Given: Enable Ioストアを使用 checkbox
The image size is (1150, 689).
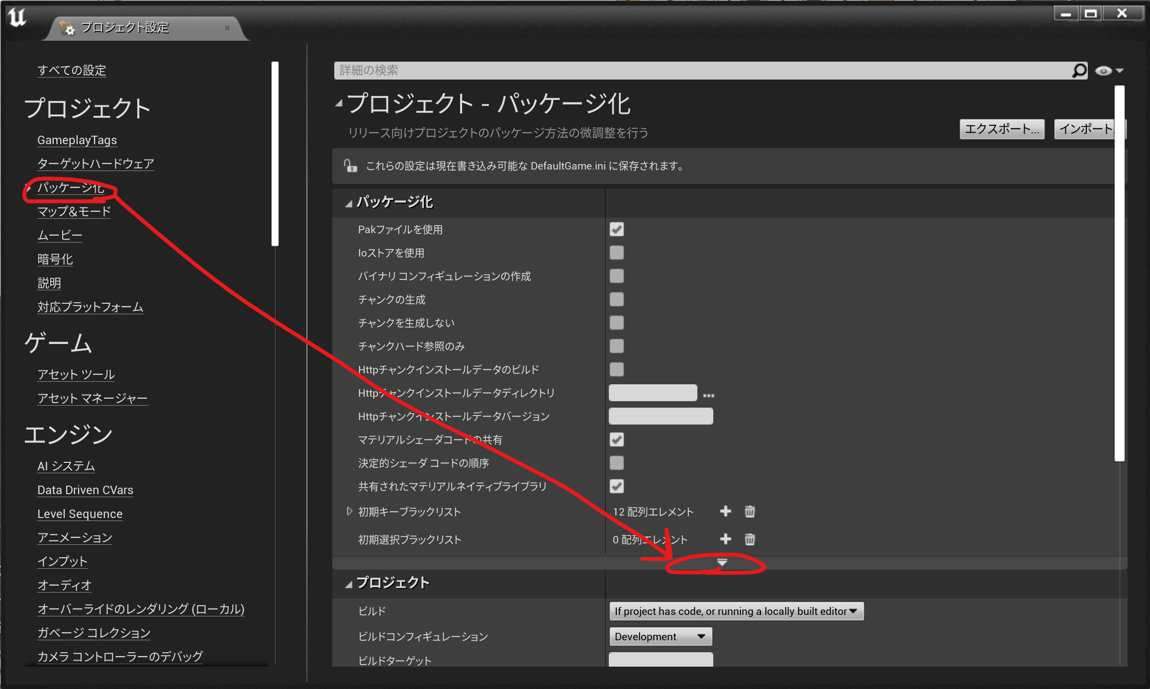Looking at the screenshot, I should 617,253.
